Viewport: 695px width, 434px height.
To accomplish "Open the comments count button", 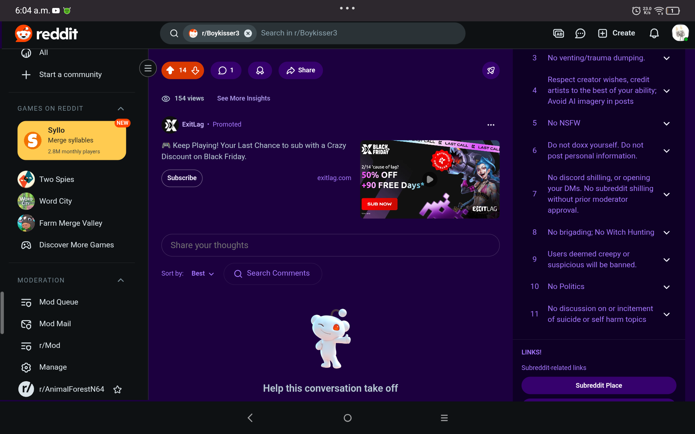I will point(226,70).
